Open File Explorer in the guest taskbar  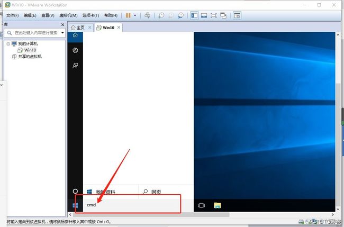coord(218,205)
